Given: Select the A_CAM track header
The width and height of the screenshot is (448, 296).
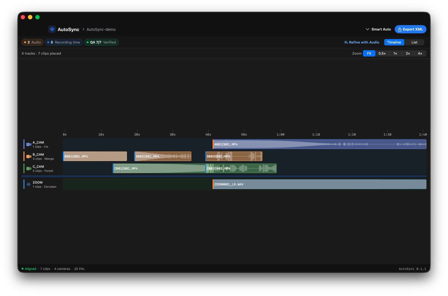Looking at the screenshot, I should point(42,144).
